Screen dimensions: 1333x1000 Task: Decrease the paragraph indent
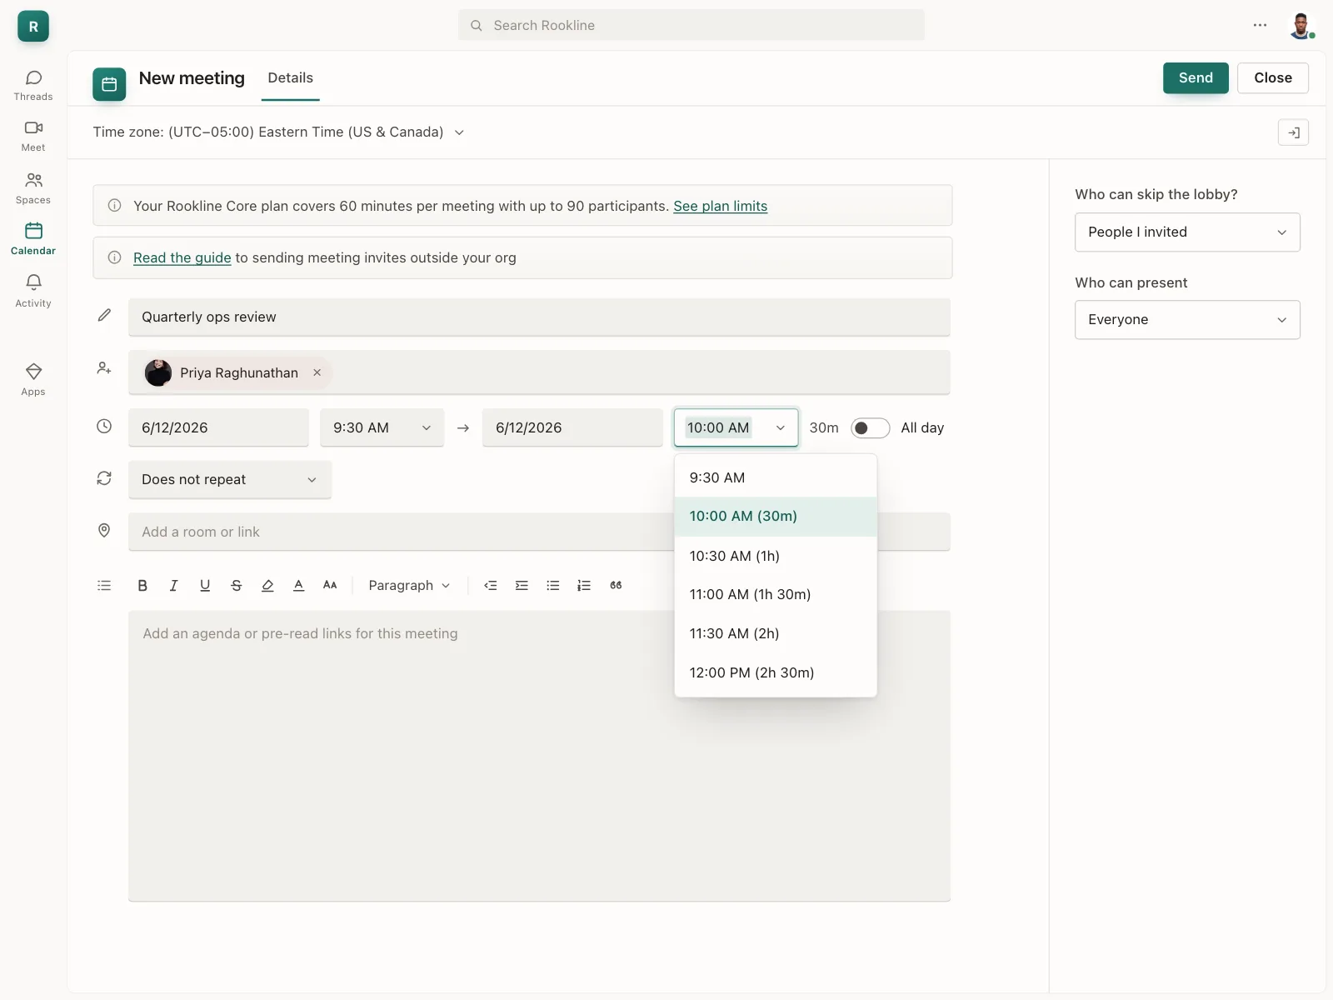(x=491, y=585)
